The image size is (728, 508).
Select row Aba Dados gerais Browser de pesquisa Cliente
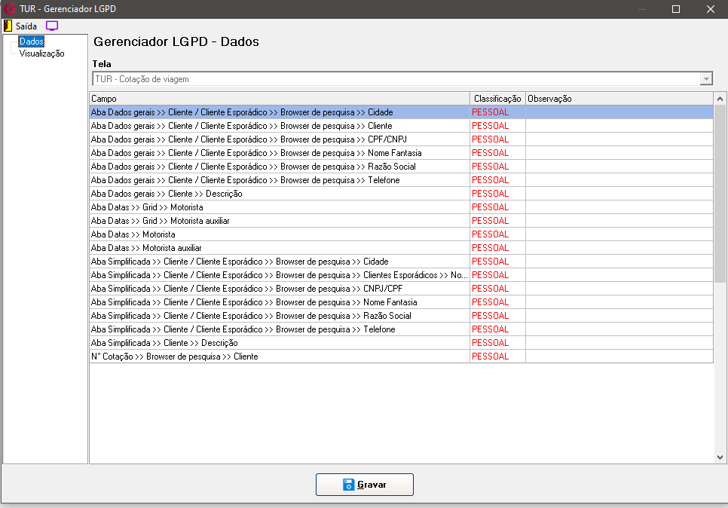click(x=401, y=126)
